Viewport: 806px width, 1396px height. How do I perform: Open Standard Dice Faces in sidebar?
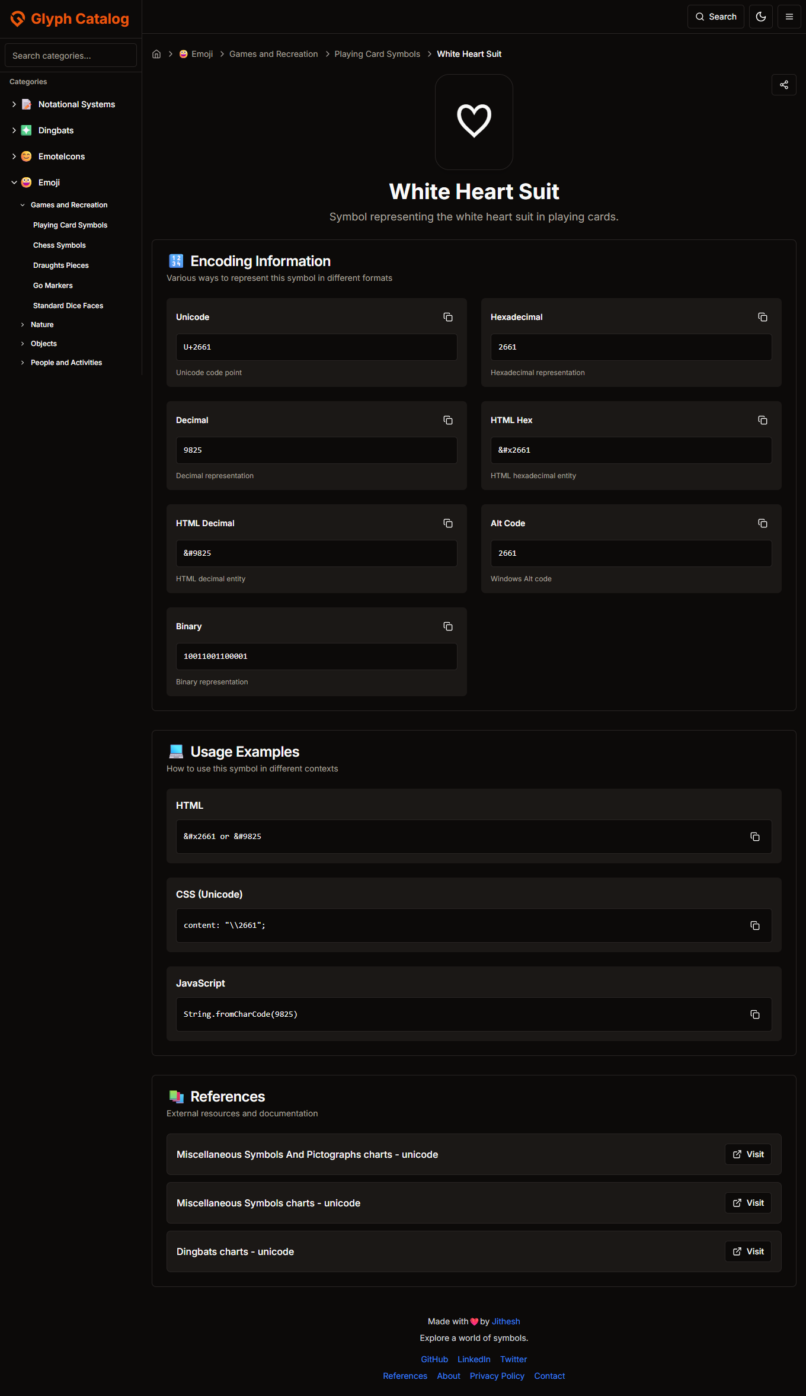click(x=68, y=306)
